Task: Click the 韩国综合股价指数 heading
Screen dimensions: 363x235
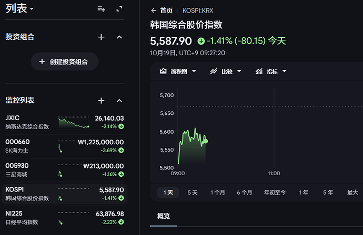Action: tap(186, 25)
